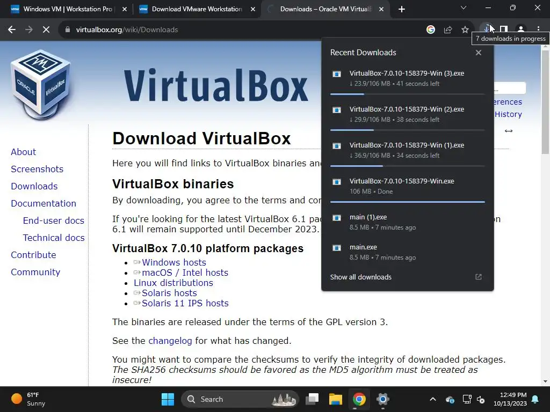
Task: Open Settings gear in the taskbar
Action: click(x=382, y=399)
